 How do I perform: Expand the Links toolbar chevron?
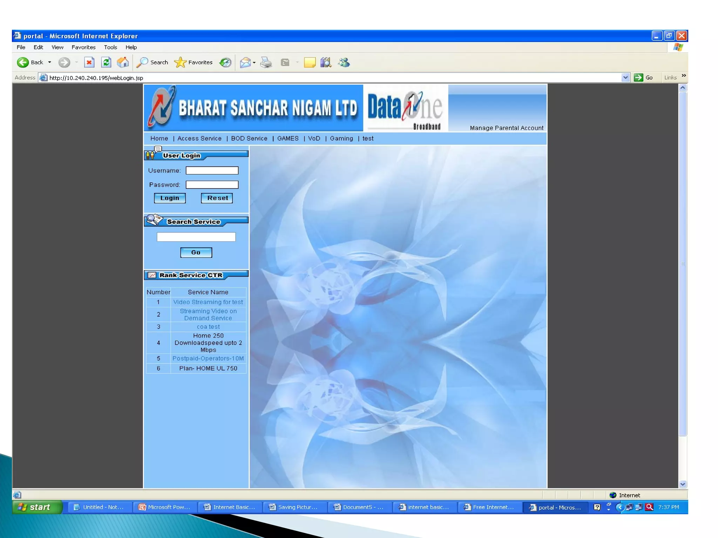pos(684,76)
